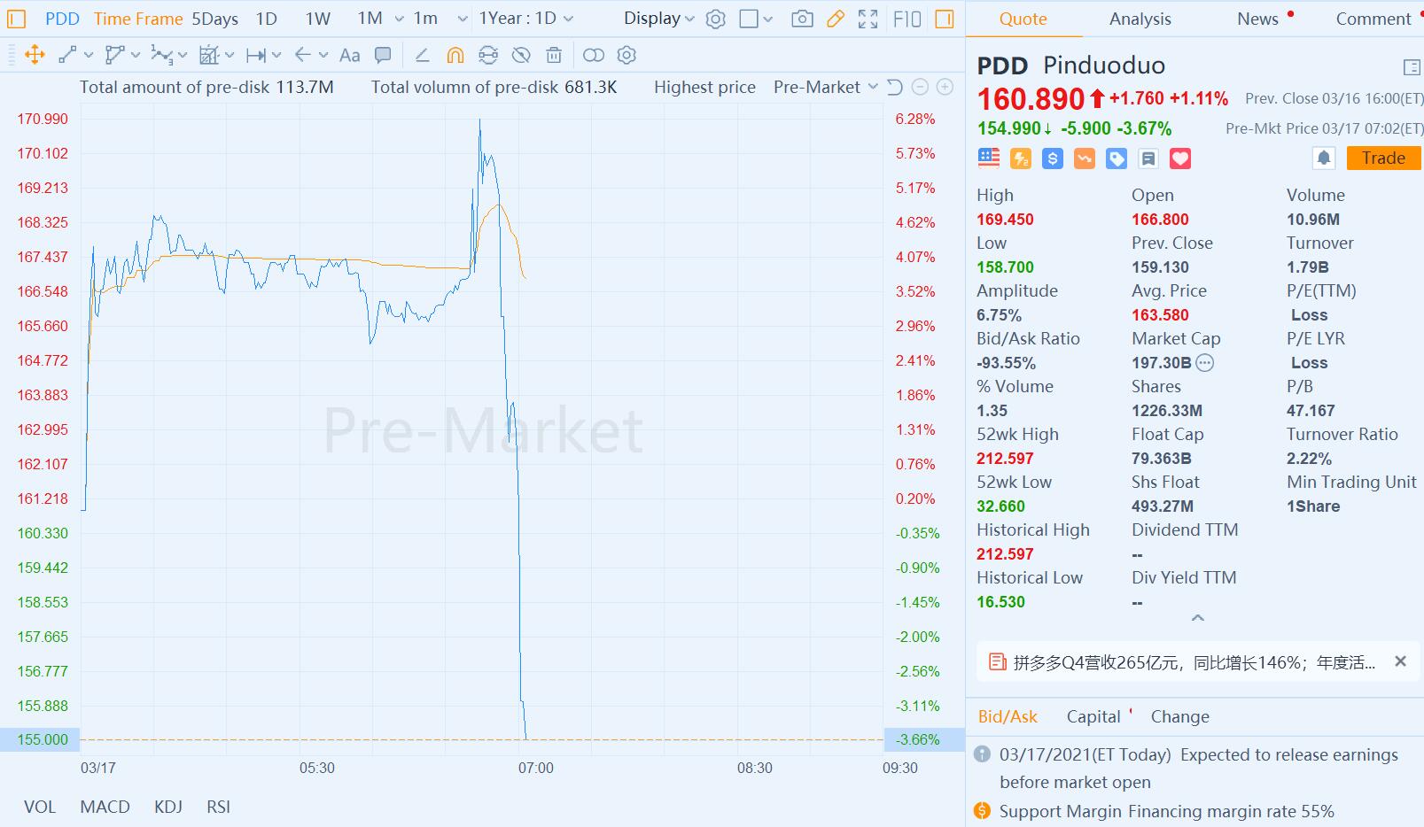
Task: Open the comment bubble drawing tool
Action: [383, 55]
